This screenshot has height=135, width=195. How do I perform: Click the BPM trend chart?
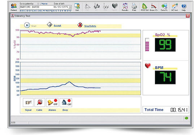tap(81, 79)
